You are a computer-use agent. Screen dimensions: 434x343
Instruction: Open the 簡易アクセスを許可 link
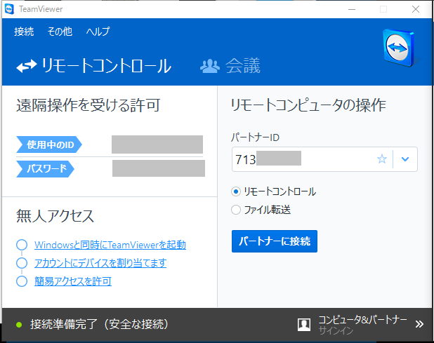click(73, 281)
